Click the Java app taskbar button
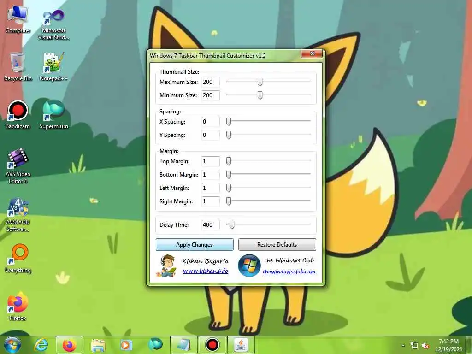The height and width of the screenshot is (354, 472). 241,345
